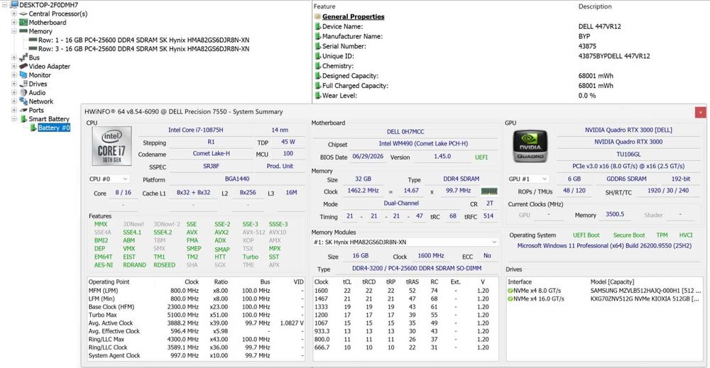Image resolution: width=710 pixels, height=368 pixels.
Task: Click the NVIDIA Quadro RTX 3000 [DELL] field
Action: pyautogui.click(x=628, y=130)
